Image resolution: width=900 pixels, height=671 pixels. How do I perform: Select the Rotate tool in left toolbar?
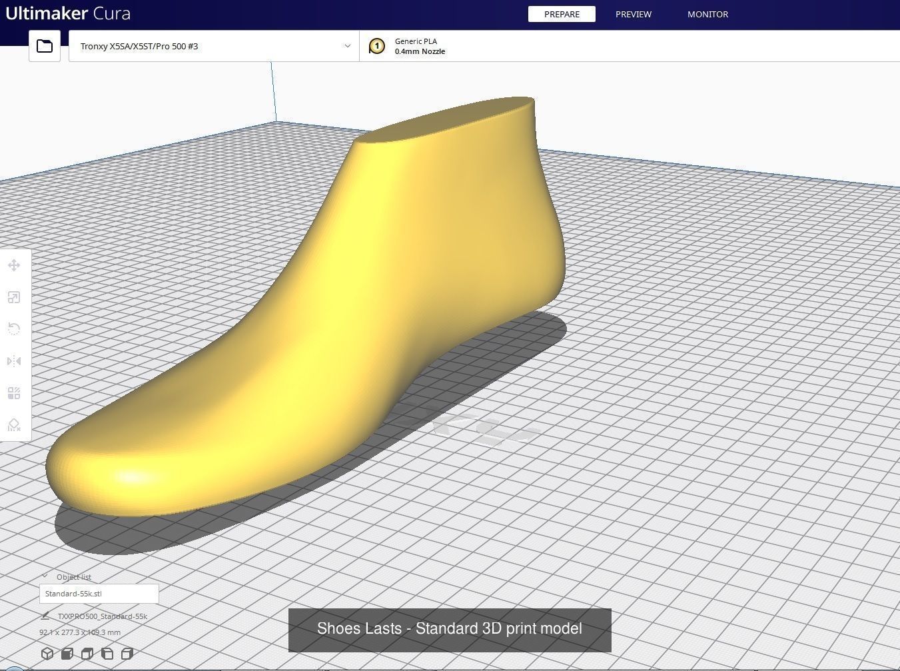14,329
